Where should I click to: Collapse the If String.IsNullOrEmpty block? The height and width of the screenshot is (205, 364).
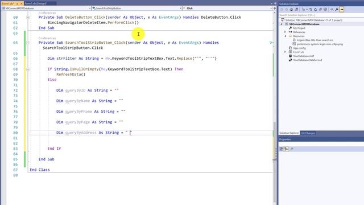click(28, 69)
